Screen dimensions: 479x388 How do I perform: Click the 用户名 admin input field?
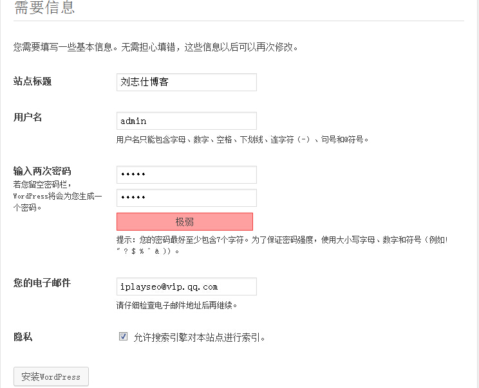point(186,121)
